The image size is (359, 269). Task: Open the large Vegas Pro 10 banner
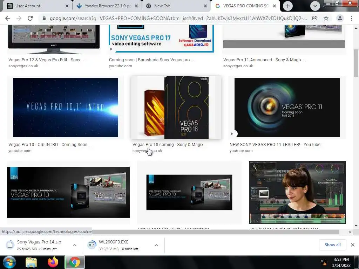tap(68, 192)
